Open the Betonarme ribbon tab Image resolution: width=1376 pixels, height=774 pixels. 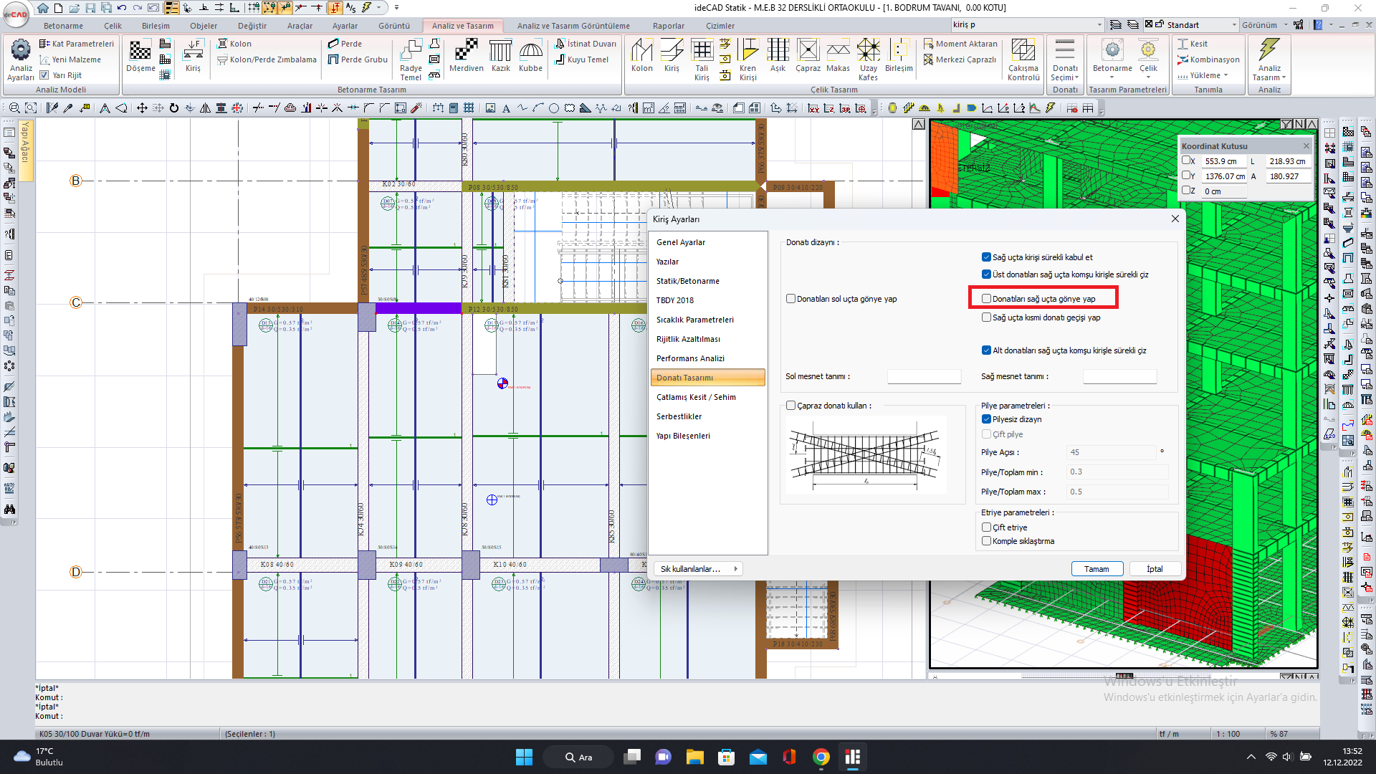(x=63, y=26)
